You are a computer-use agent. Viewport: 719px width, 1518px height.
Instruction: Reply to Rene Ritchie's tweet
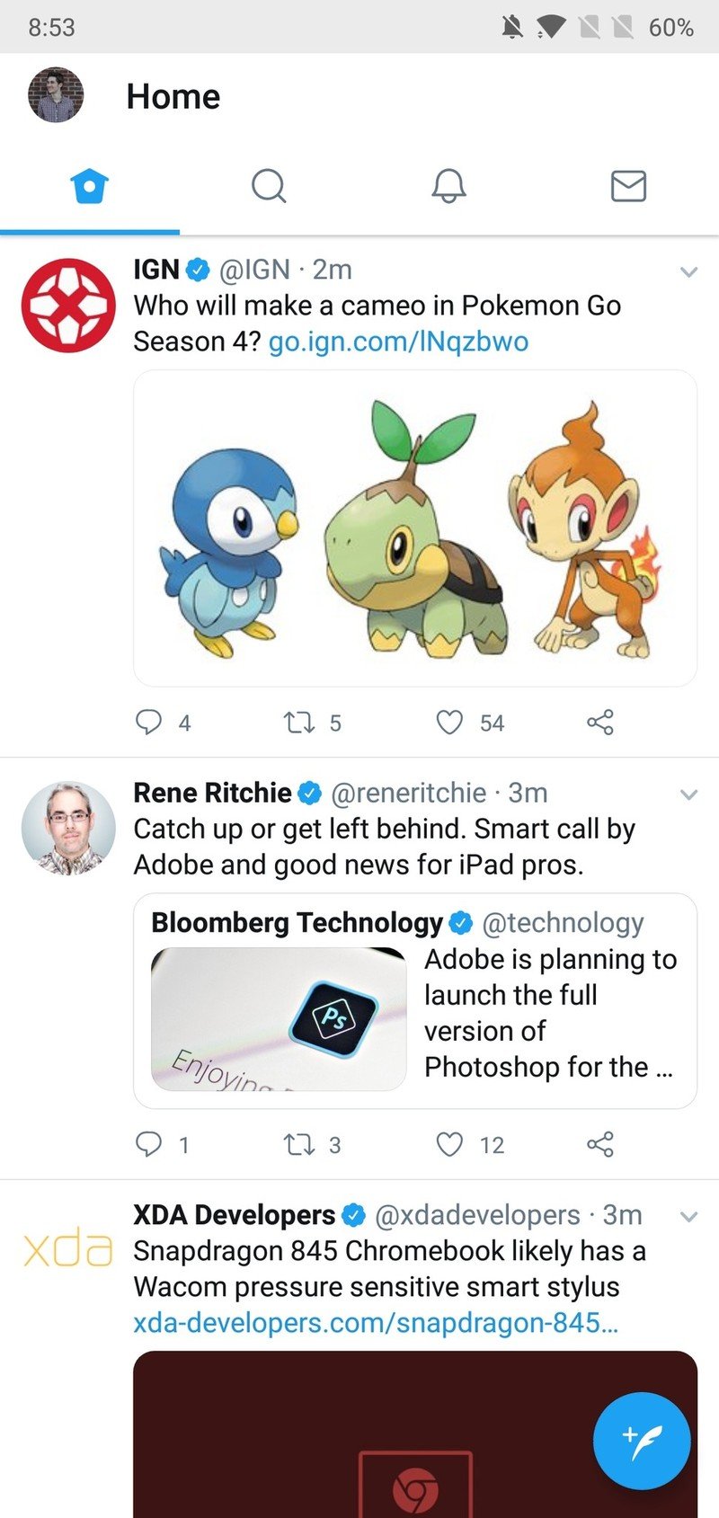(x=148, y=1143)
